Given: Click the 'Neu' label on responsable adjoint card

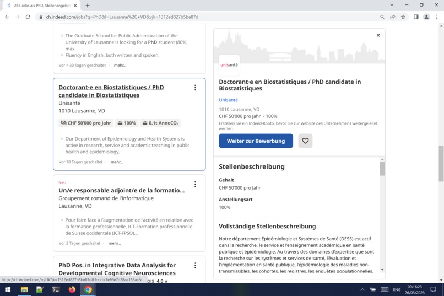Looking at the screenshot, I should [62, 182].
